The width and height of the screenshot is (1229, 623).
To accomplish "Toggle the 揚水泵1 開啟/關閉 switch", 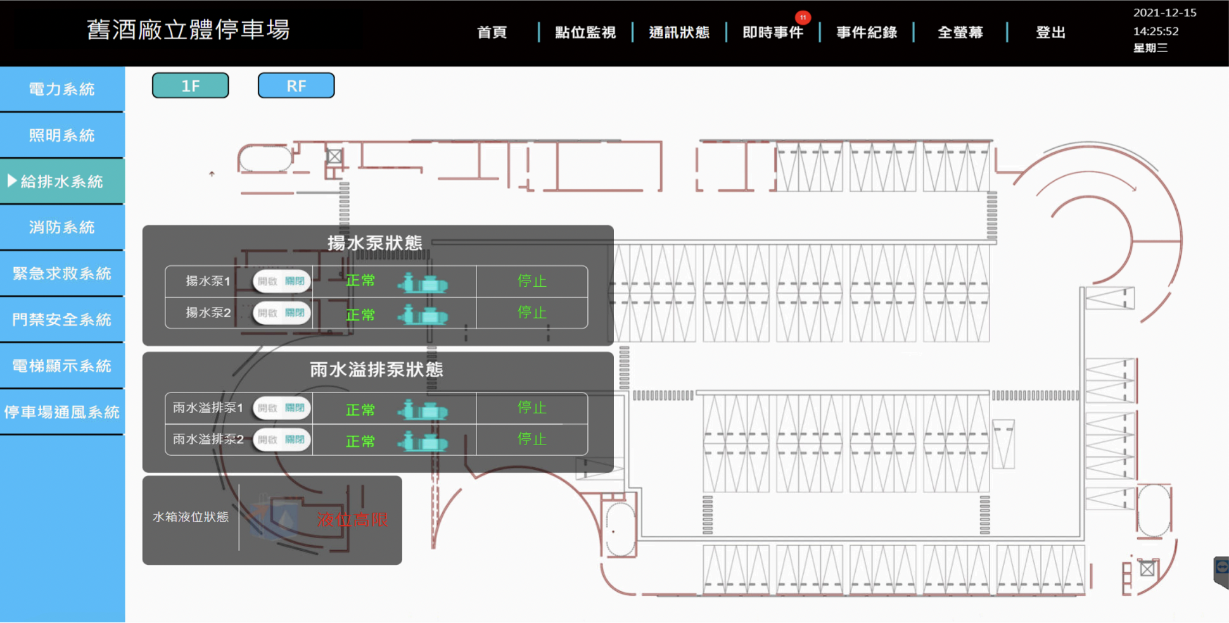I will (282, 281).
